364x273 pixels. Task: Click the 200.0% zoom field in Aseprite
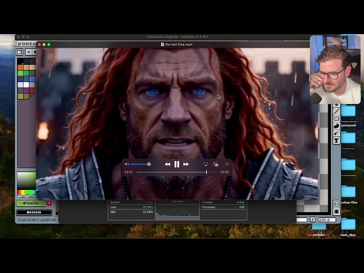click(327, 220)
